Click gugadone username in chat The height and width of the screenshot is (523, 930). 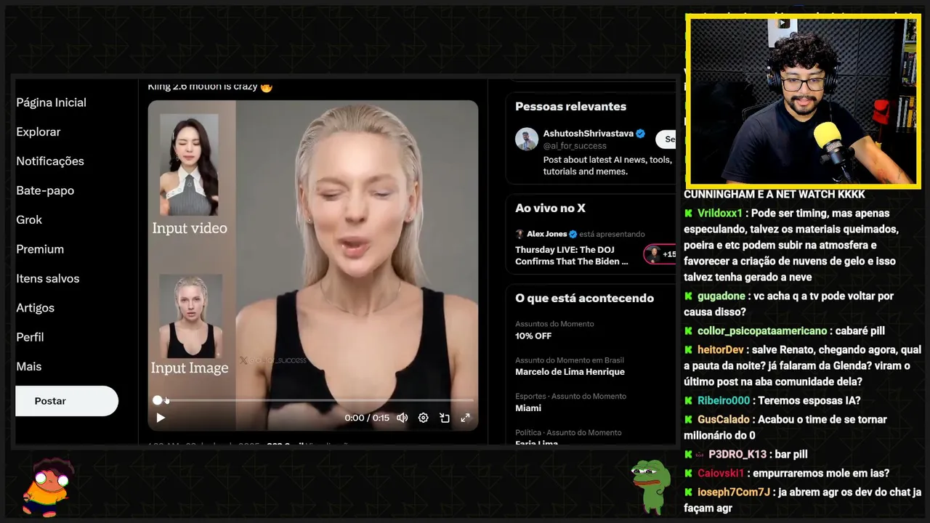721,296
